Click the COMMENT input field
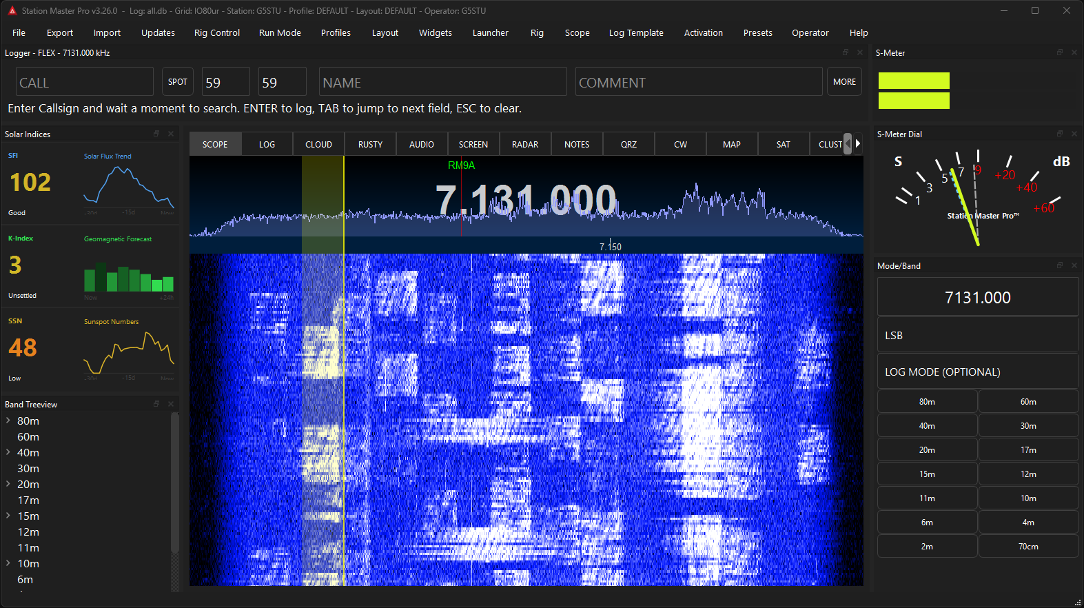This screenshot has width=1084, height=608. click(699, 82)
